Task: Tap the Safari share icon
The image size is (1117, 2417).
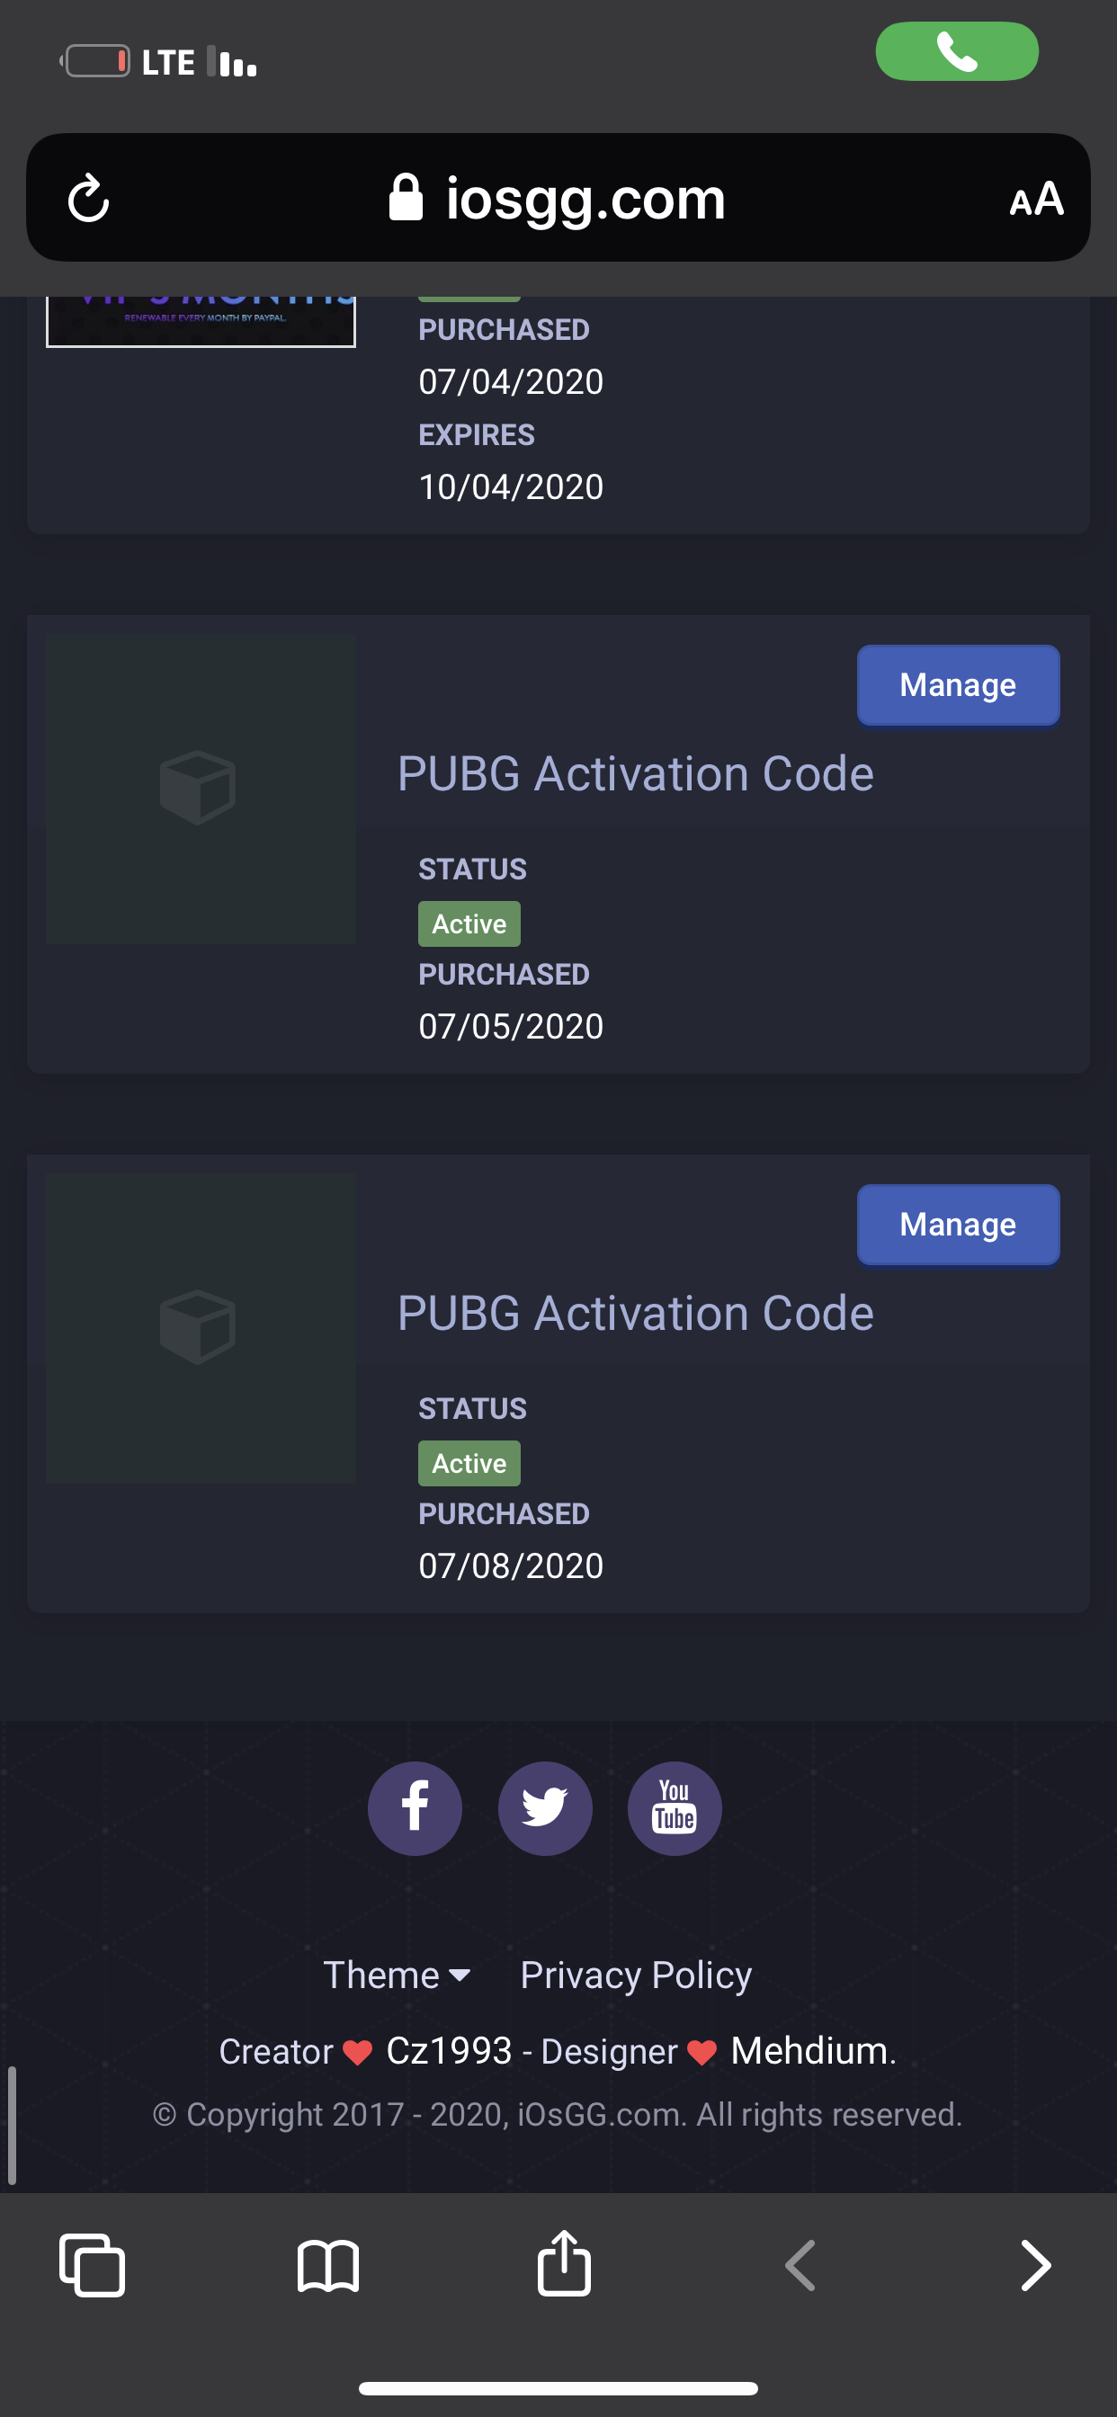Action: (564, 2262)
